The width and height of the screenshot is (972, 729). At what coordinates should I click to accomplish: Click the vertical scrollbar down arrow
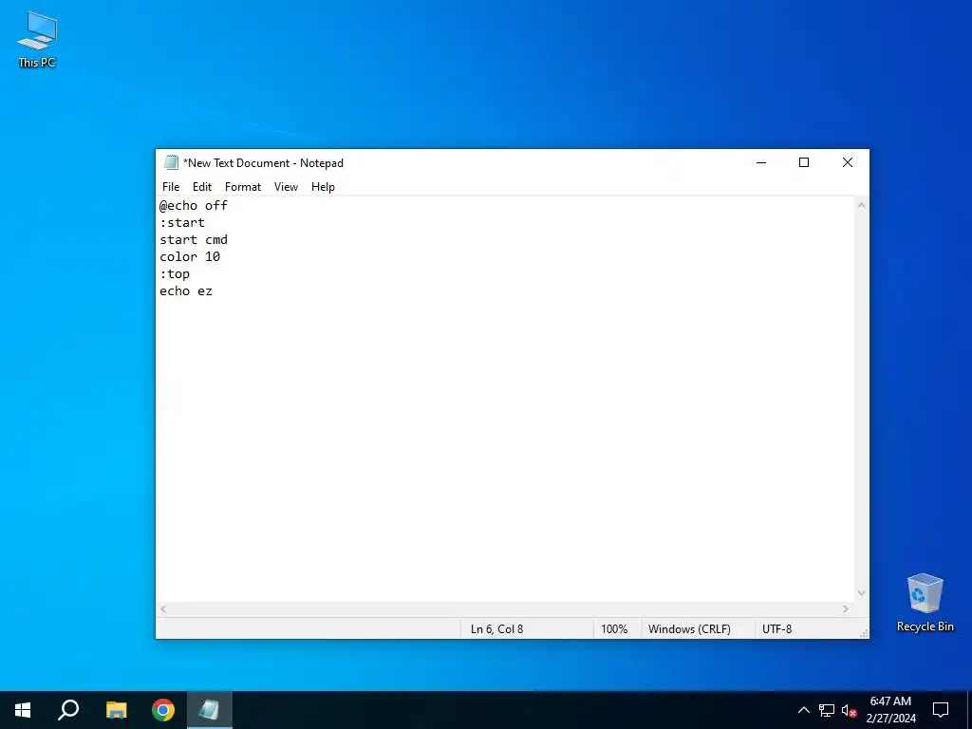(x=861, y=593)
